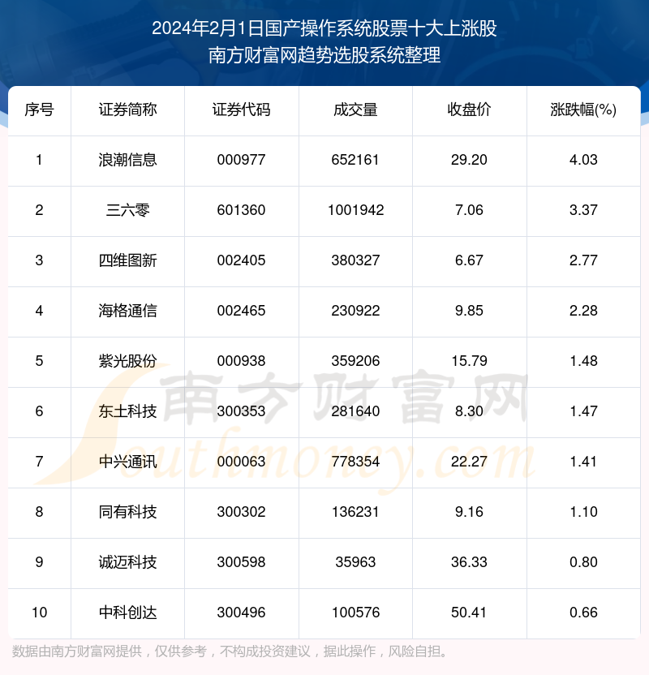Click the 收盘价 column header

469,110
